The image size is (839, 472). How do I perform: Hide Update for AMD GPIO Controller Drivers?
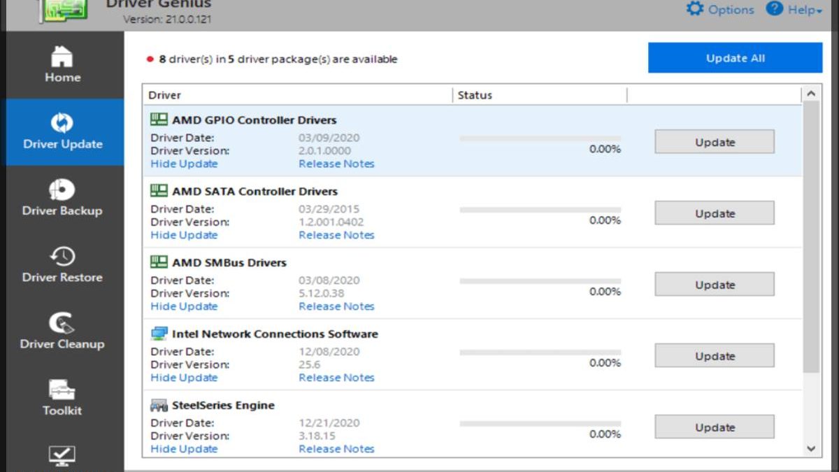(185, 164)
